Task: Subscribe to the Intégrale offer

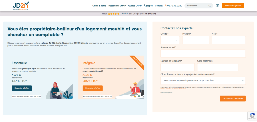Action: pos(92,88)
